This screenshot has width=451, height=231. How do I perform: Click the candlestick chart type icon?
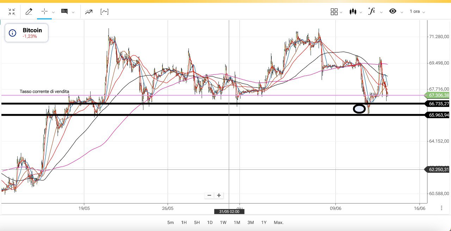click(353, 12)
